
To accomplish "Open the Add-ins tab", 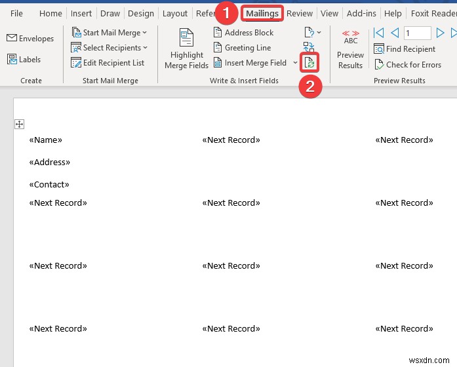I will pyautogui.click(x=361, y=13).
